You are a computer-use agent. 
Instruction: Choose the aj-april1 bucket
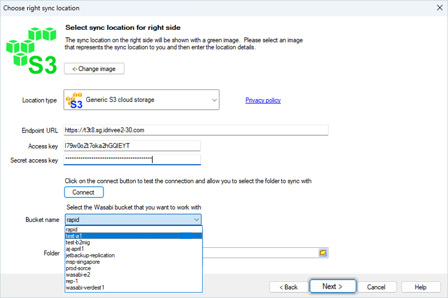(x=133, y=249)
